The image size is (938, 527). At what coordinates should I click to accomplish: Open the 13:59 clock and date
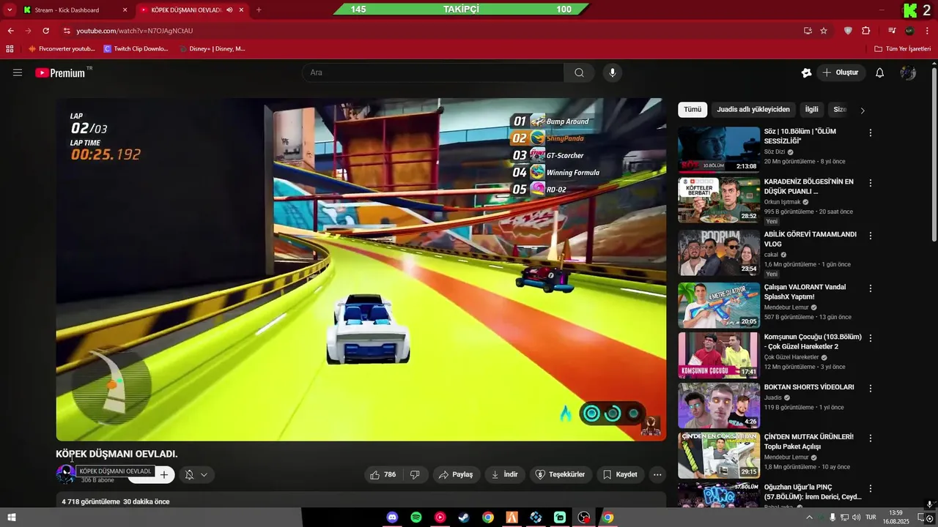click(x=895, y=517)
